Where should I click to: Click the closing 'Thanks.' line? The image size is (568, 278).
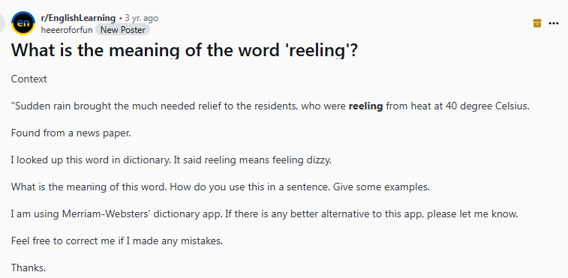[x=29, y=268]
